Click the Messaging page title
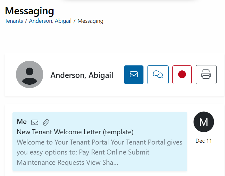Image resolution: width=225 pixels, height=176 pixels. coord(30,11)
